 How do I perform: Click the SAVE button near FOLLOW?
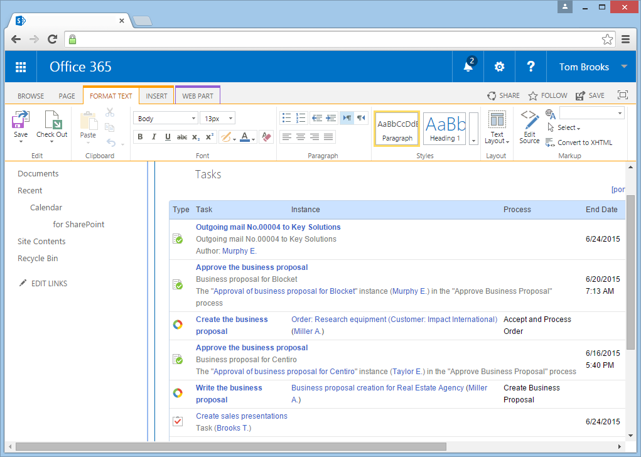coord(590,95)
